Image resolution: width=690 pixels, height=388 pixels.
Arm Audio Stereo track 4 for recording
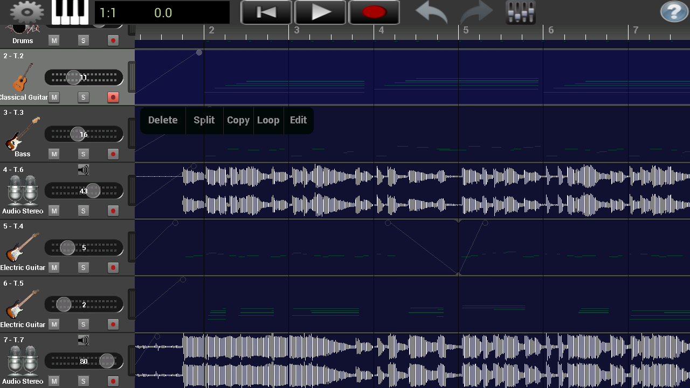tap(113, 211)
